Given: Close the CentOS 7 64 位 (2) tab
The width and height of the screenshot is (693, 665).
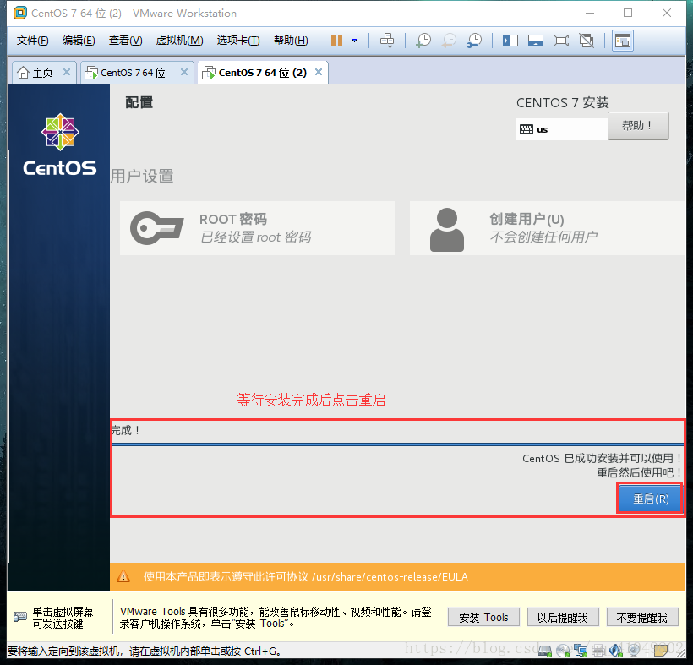Looking at the screenshot, I should (x=319, y=72).
